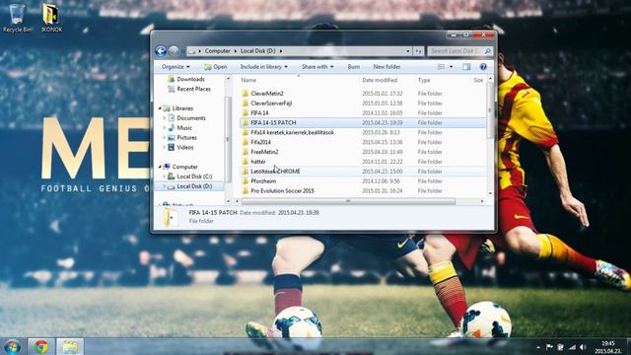631x355 pixels.
Task: Change view using the view icon
Action: [441, 67]
